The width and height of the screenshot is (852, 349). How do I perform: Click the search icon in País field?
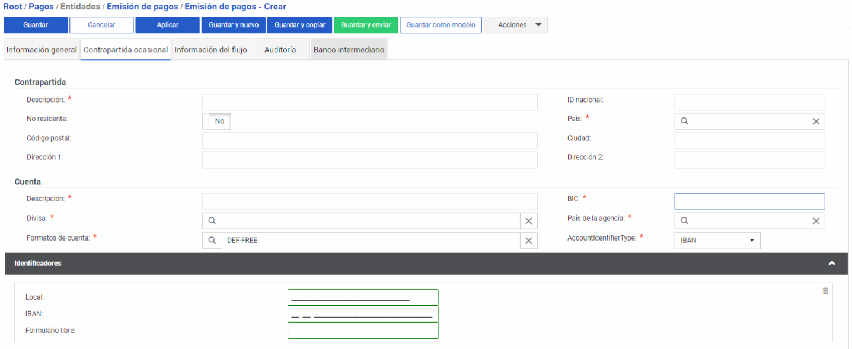[x=684, y=121]
